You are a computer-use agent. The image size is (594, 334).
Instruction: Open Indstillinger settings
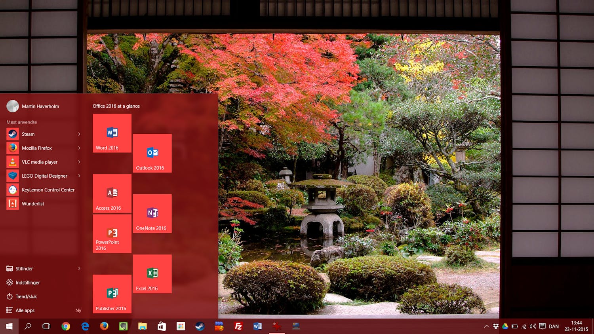point(27,282)
